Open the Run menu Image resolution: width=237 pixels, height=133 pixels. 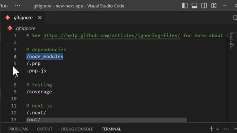point(4,6)
